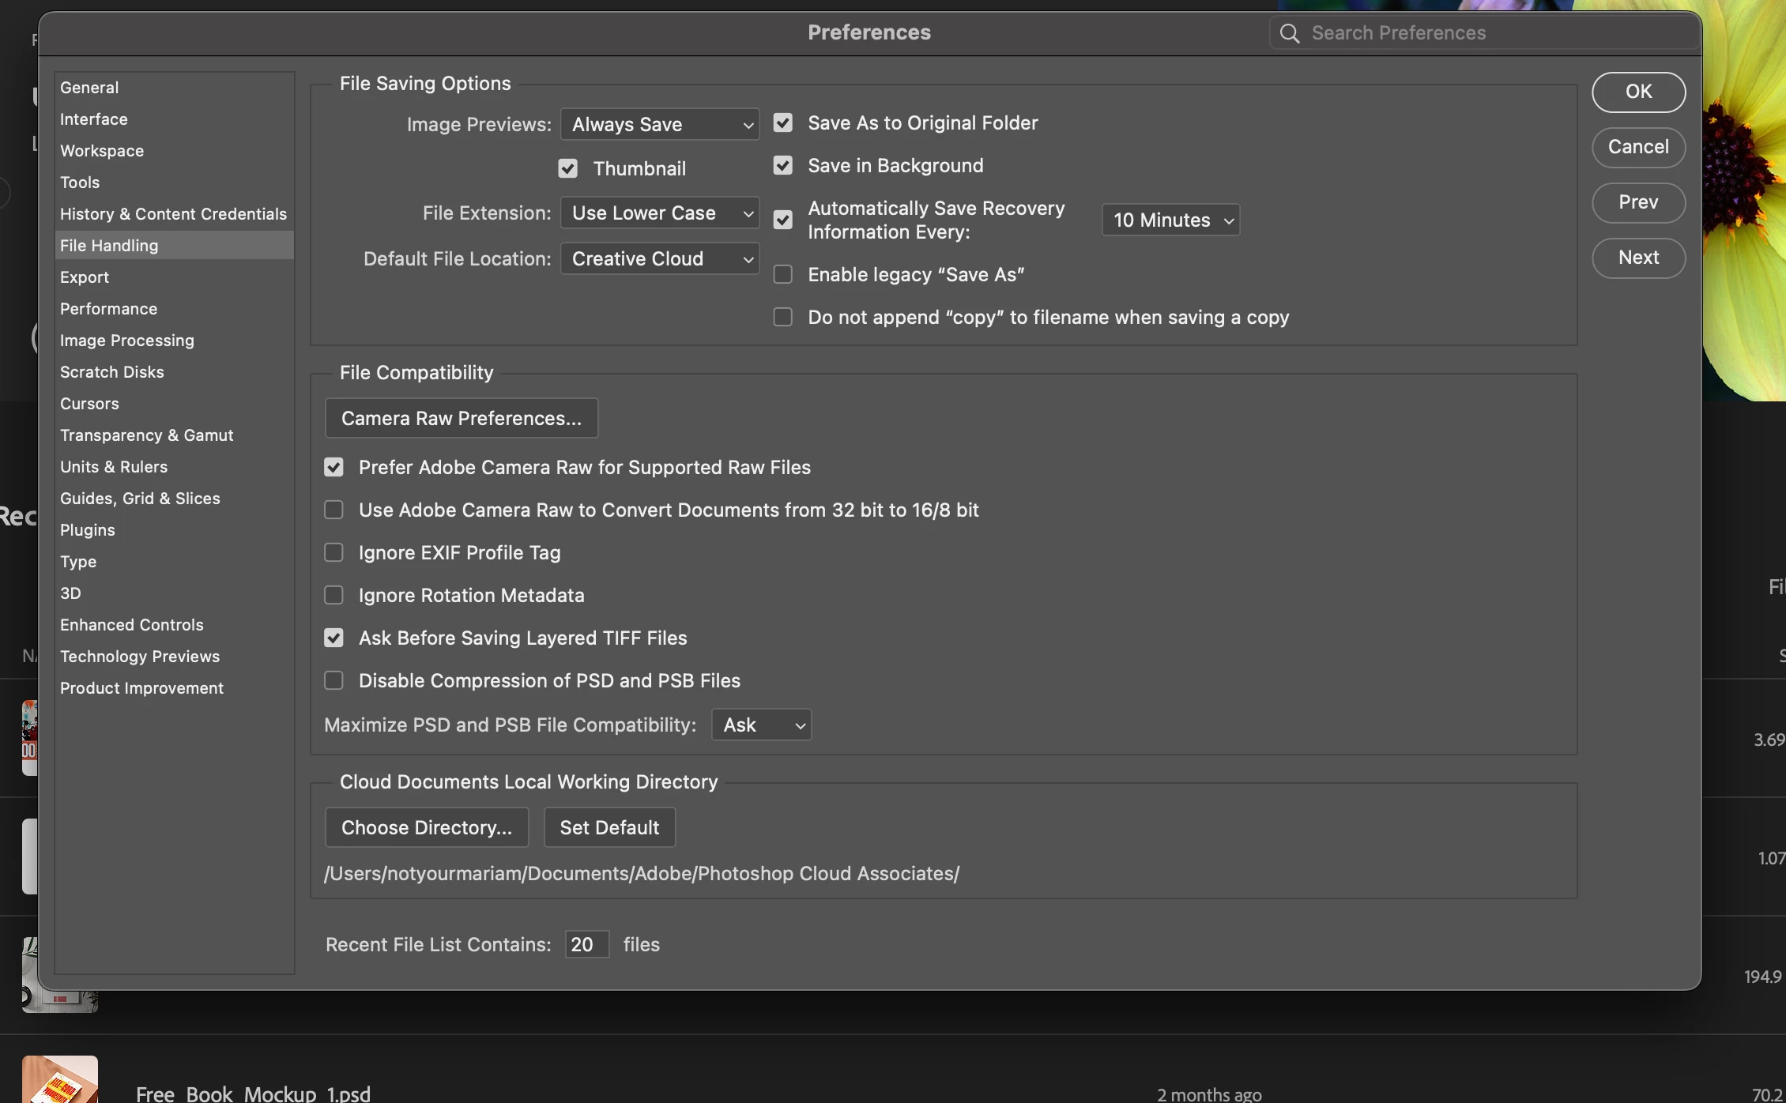Click the Recent File List count field

click(586, 945)
